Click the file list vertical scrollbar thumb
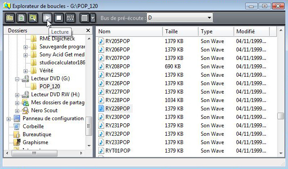Screen dimensions: 288x169 280,116
